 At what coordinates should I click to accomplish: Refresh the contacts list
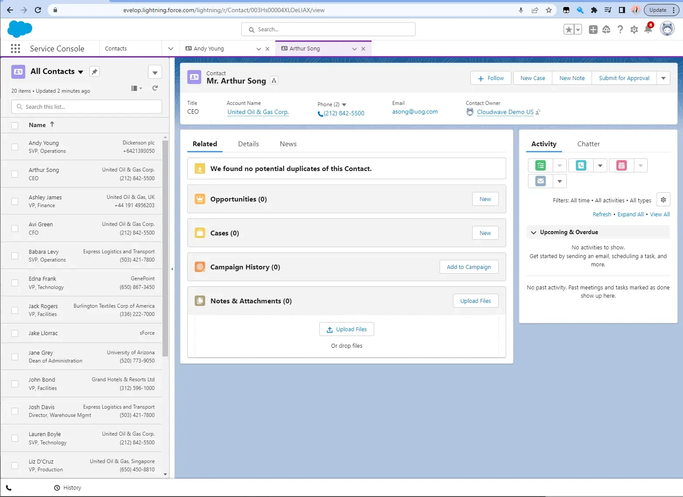tap(155, 88)
